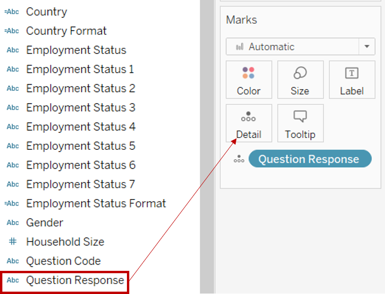Click detail icon beside Question Response pill

click(x=239, y=159)
